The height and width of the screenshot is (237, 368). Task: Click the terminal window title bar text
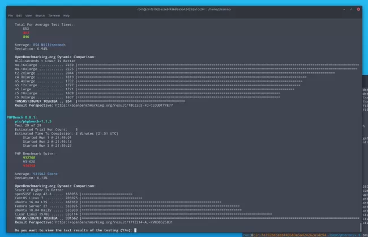184,10
